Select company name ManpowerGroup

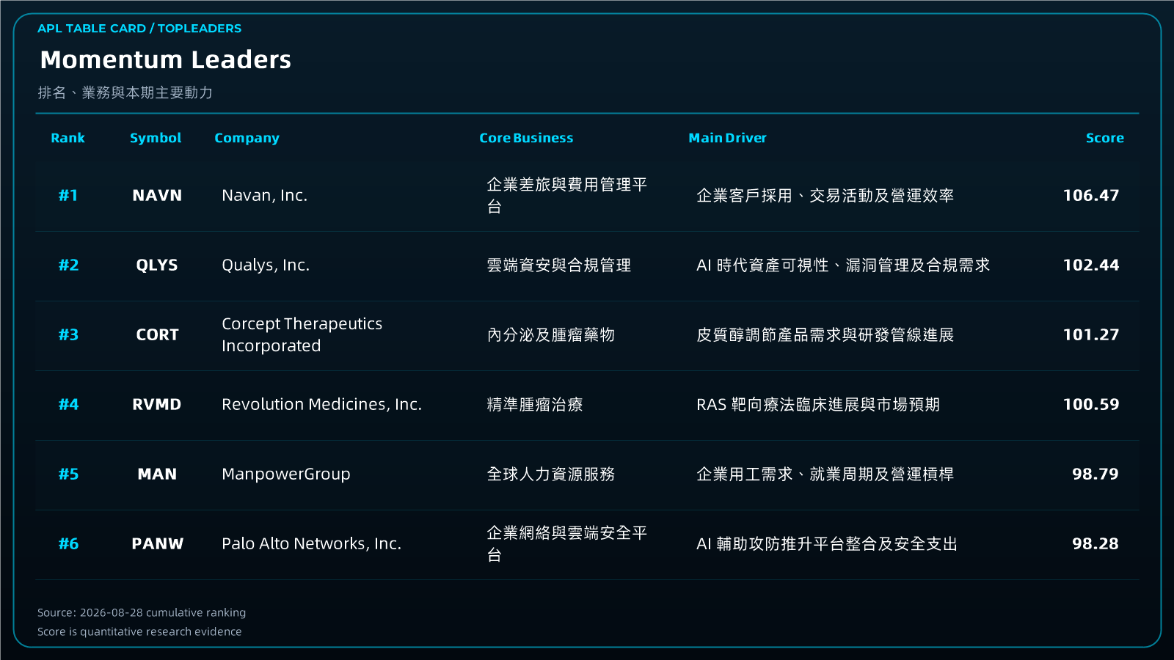(286, 474)
